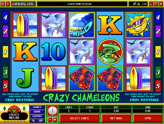Screen dimensions: 164x124
Task: Open View Paytable link on left
Action: [x=20, y=100]
